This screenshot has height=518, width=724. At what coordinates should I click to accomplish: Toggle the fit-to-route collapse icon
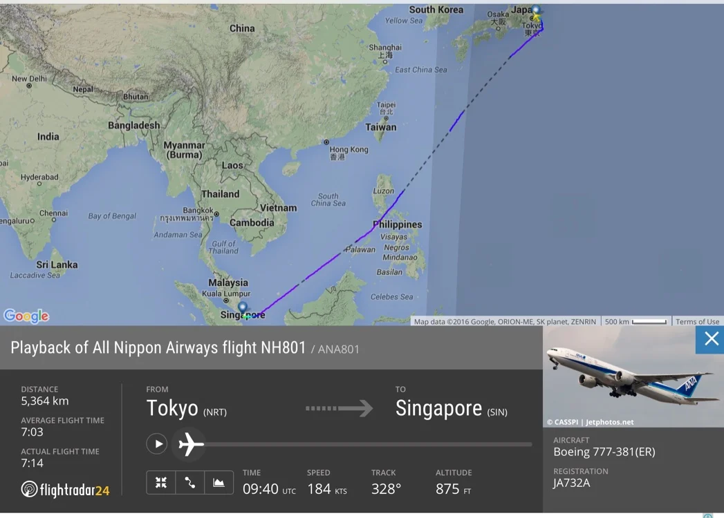point(160,483)
